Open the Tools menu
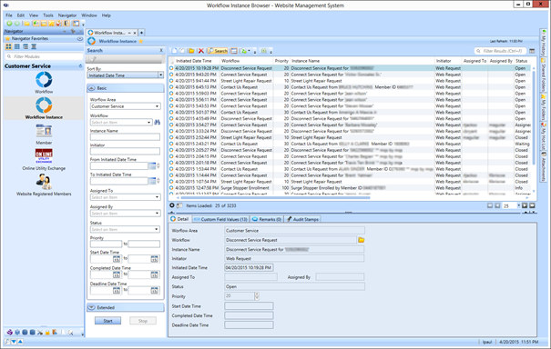Image resolution: width=551 pixels, height=349 pixels. (48, 15)
